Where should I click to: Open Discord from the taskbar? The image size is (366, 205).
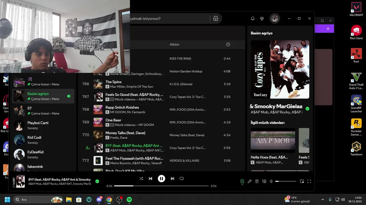(x=99, y=200)
